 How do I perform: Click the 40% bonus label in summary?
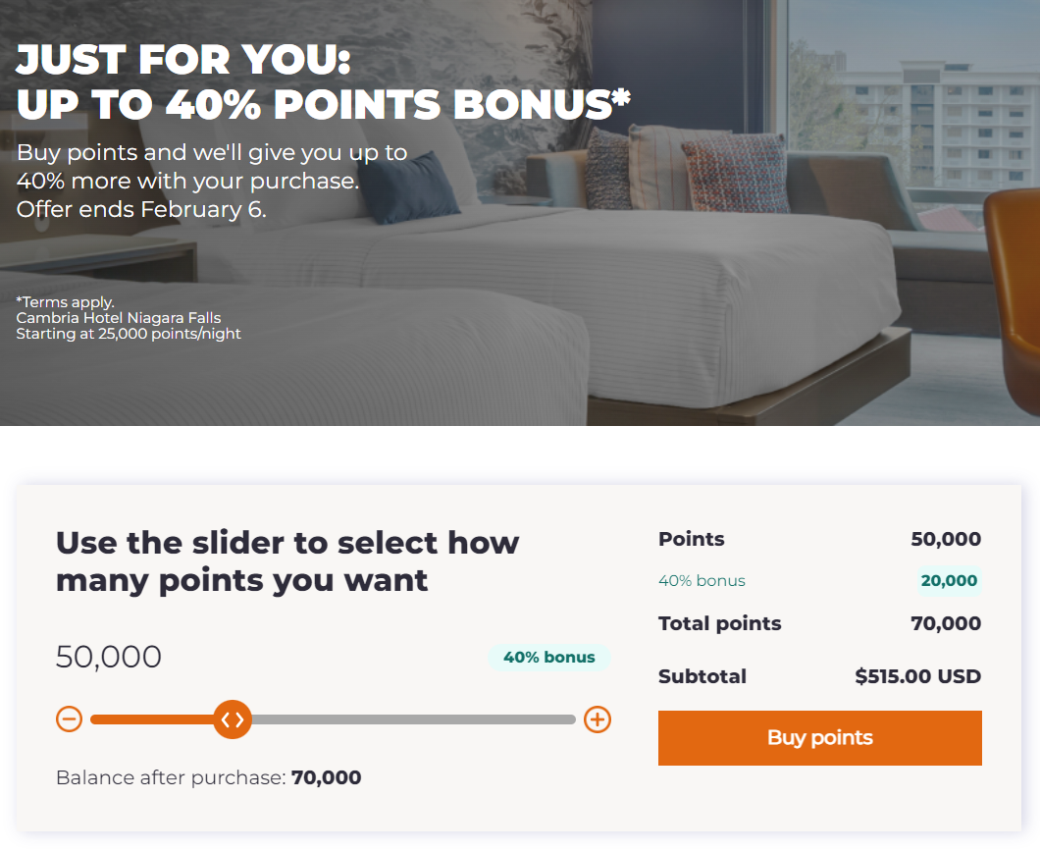point(702,581)
